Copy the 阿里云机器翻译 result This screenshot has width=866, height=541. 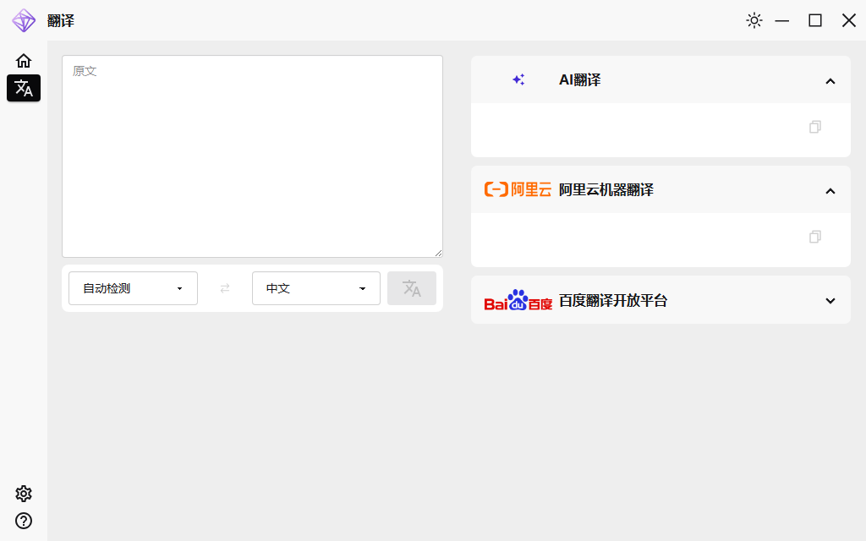pyautogui.click(x=815, y=237)
